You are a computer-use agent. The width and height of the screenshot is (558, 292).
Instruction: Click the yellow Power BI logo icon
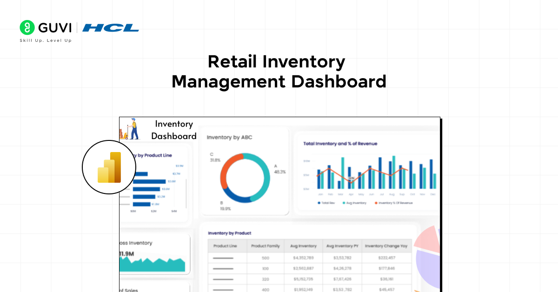click(x=109, y=167)
